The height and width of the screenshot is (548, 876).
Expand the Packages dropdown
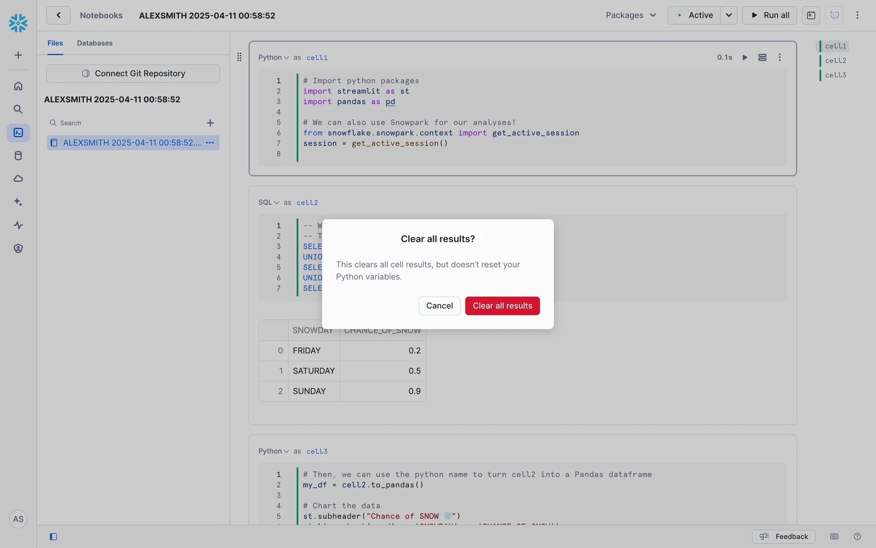point(631,15)
